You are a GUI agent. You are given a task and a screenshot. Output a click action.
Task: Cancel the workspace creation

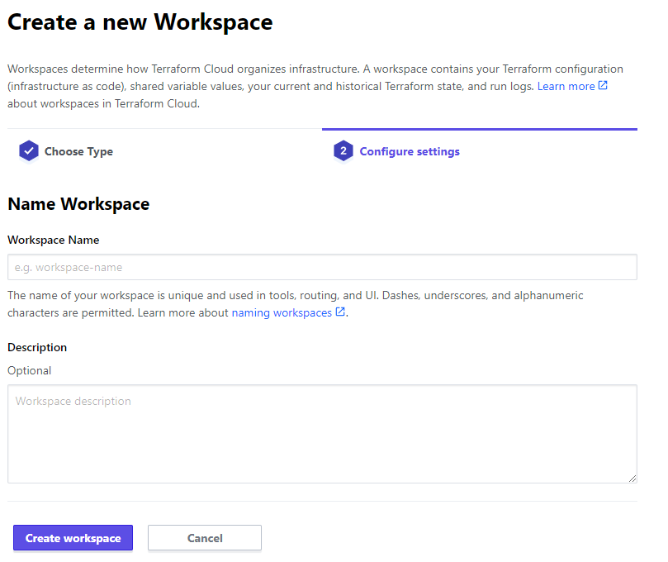point(205,538)
